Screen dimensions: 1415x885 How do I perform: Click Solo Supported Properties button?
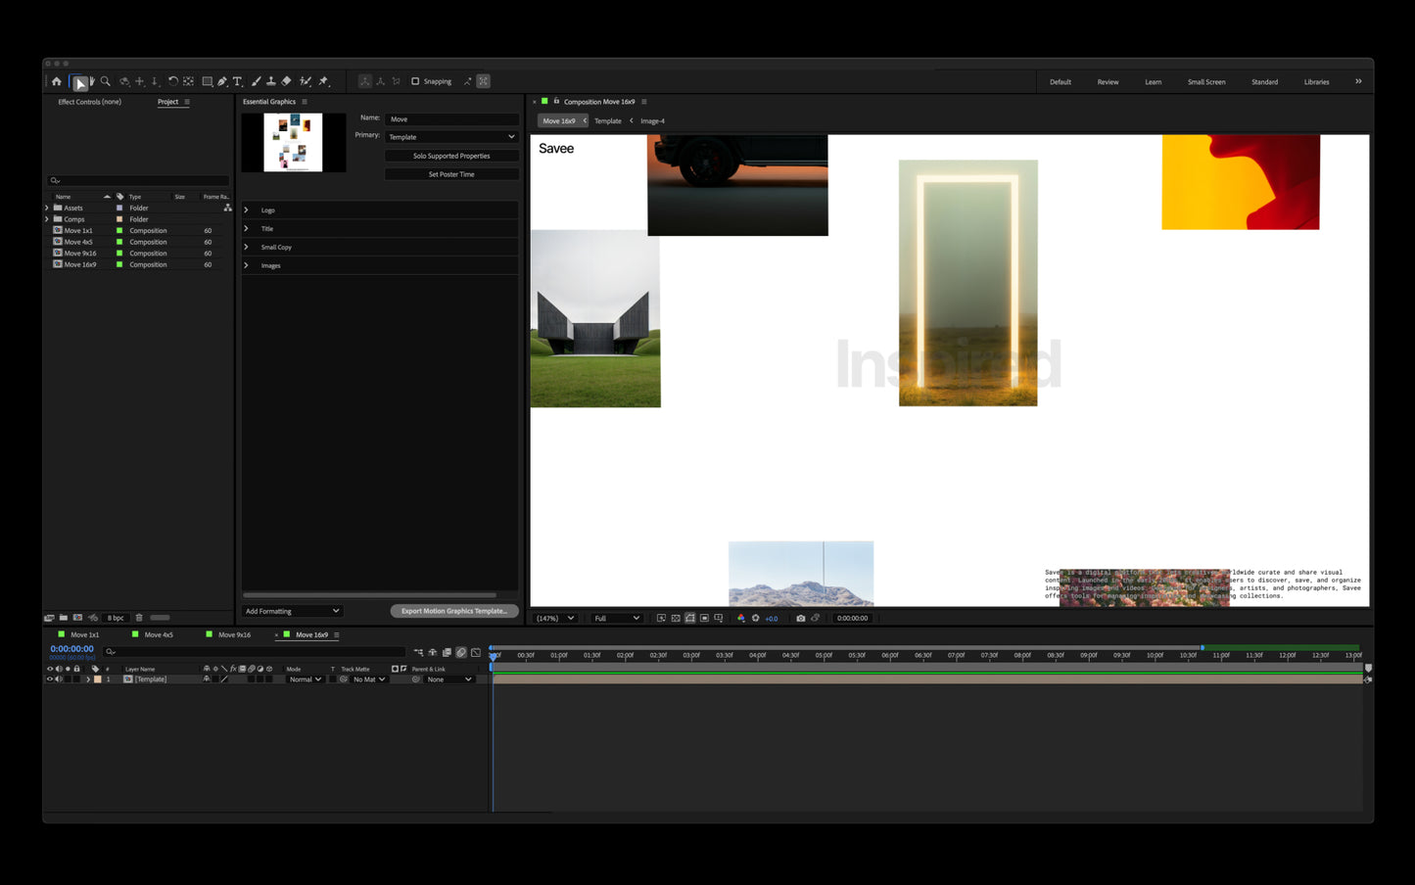click(451, 156)
